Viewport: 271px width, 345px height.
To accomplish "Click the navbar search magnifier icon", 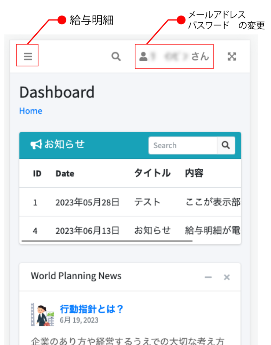I will (x=116, y=56).
